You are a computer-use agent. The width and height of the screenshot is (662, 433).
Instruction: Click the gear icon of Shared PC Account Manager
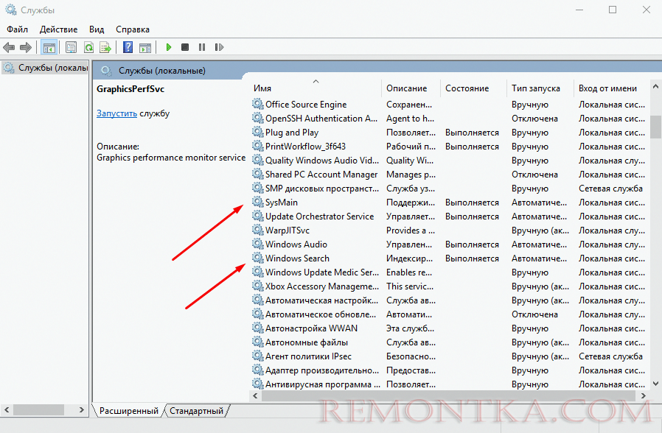click(257, 174)
